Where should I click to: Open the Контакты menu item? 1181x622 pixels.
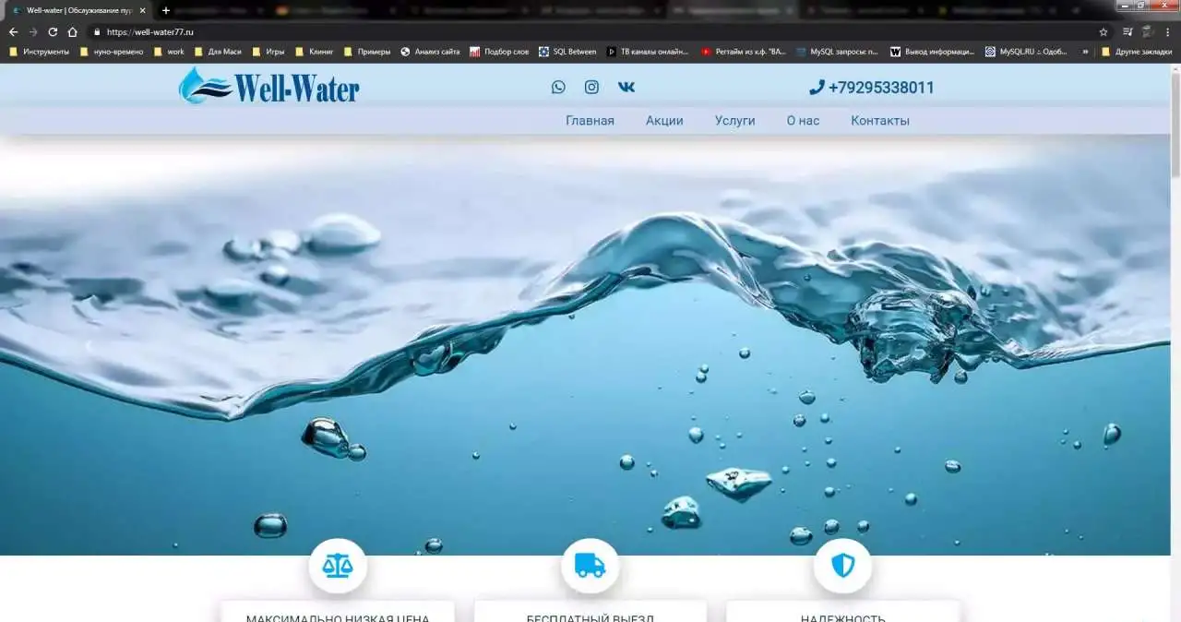pos(880,121)
